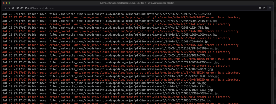Close the syslog window with the red button
The image size is (276, 104).
coord(4,3)
